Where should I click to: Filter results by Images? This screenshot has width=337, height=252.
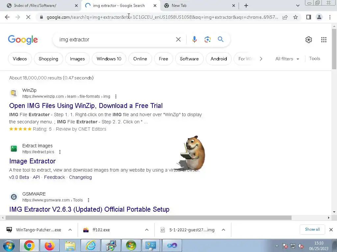[77, 59]
